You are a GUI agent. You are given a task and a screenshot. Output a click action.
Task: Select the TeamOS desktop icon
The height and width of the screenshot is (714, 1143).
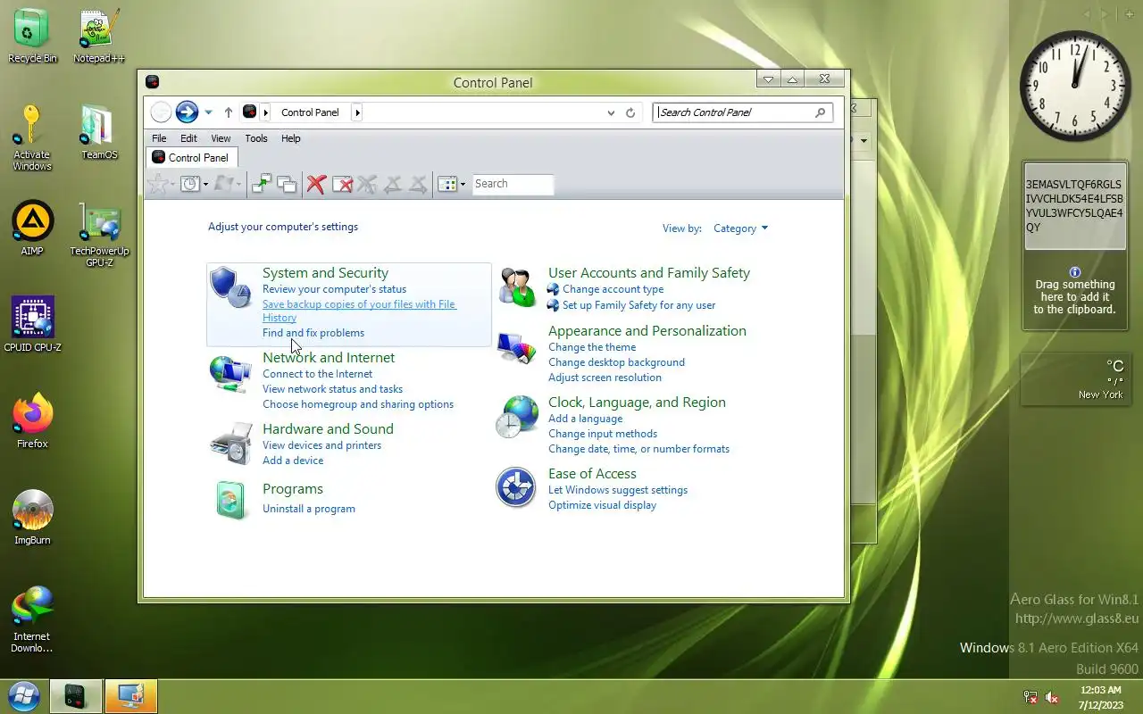coord(99,132)
